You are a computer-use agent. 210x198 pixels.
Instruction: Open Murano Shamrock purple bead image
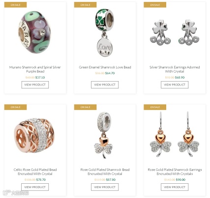click(35, 32)
